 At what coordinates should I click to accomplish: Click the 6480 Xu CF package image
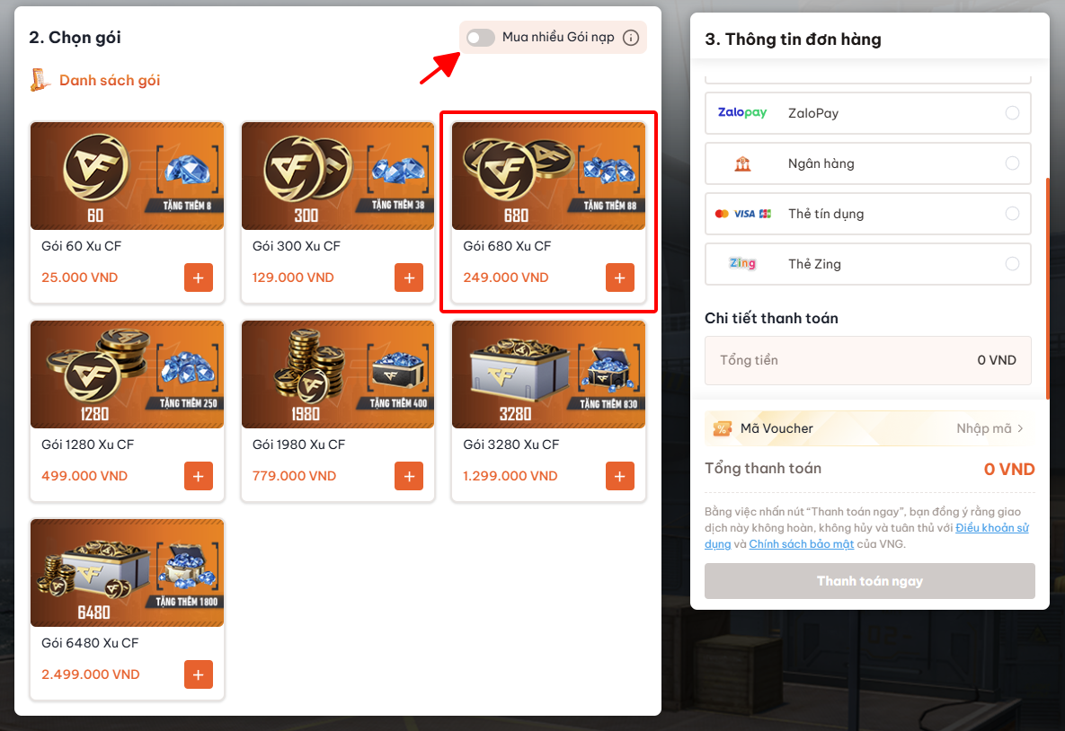click(127, 572)
